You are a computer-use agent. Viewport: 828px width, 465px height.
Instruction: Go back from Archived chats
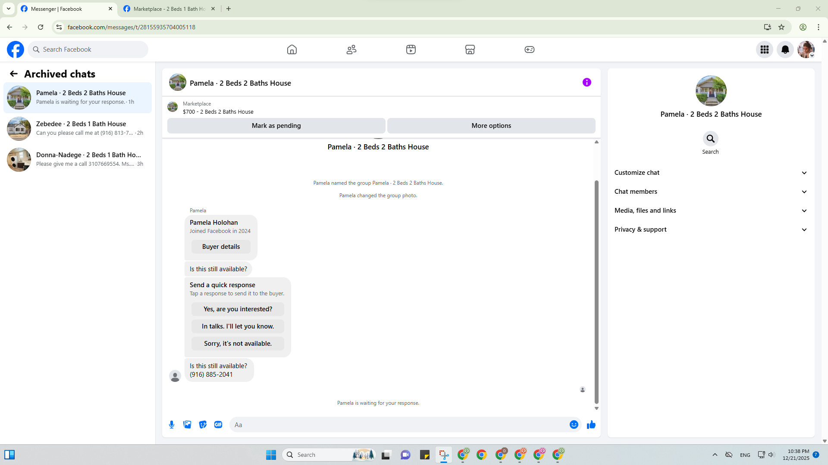point(14,74)
